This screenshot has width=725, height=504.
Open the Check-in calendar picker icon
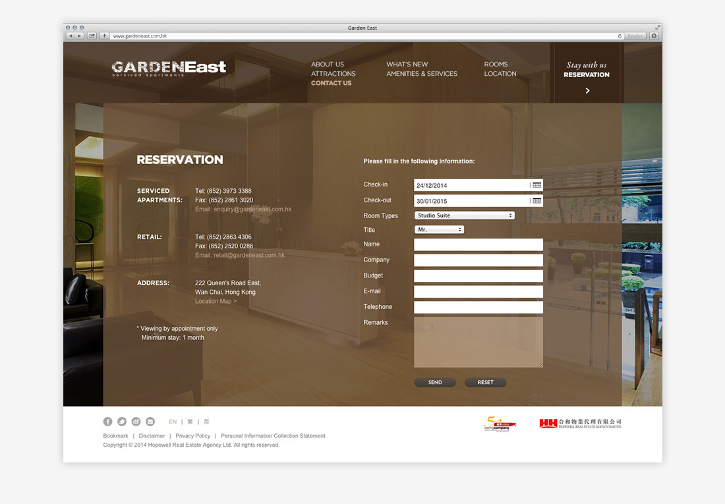(x=536, y=185)
